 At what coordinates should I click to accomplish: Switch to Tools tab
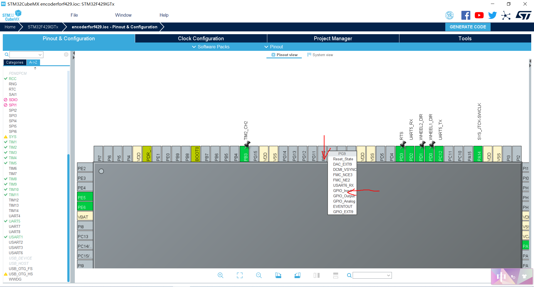point(465,38)
